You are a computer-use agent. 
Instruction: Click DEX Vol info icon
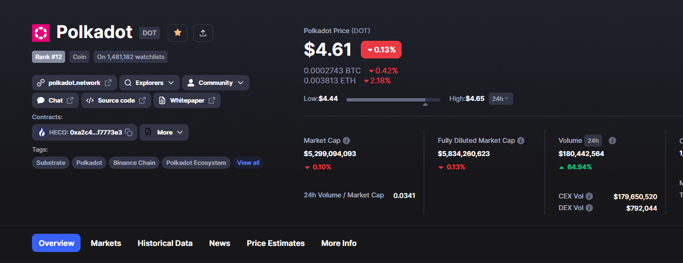click(589, 208)
